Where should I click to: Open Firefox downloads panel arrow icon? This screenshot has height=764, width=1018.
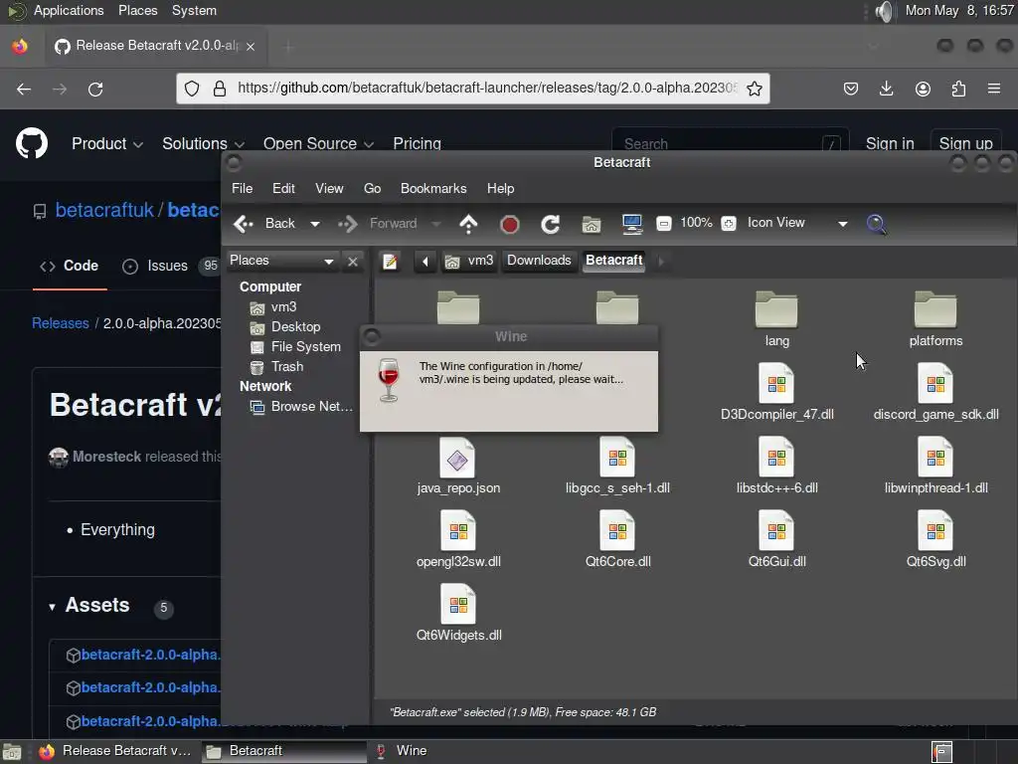(886, 89)
